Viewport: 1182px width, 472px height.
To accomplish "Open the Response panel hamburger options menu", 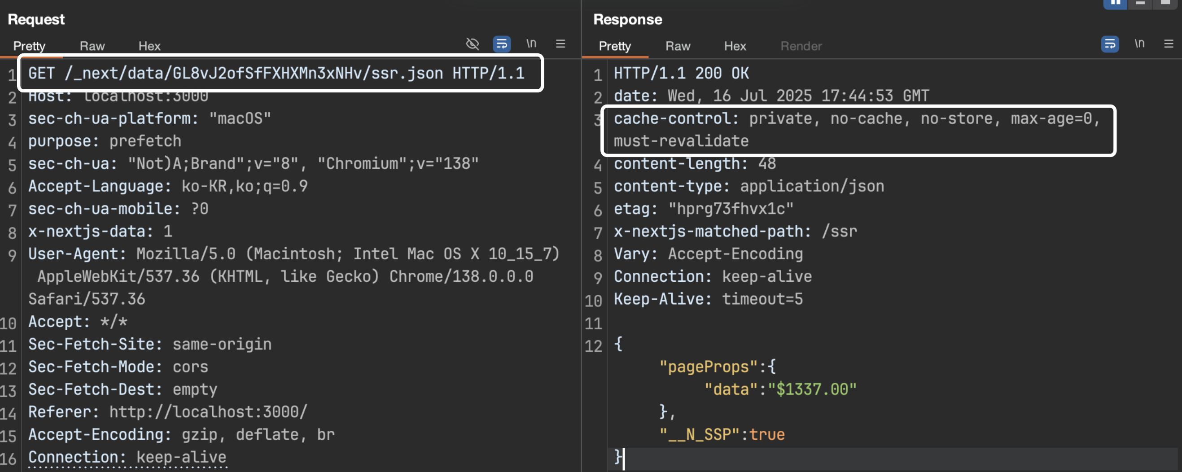I will point(1168,44).
